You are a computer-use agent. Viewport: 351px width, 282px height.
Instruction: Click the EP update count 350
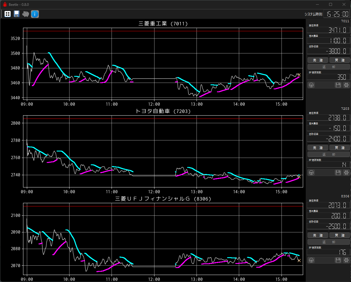point(329,77)
